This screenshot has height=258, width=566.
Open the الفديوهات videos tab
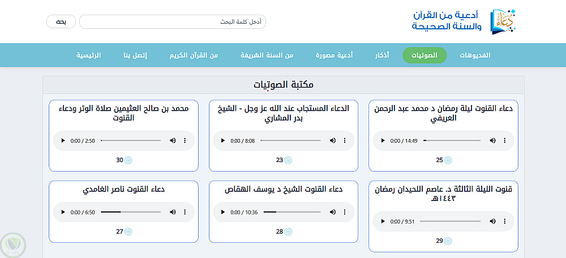pos(474,55)
